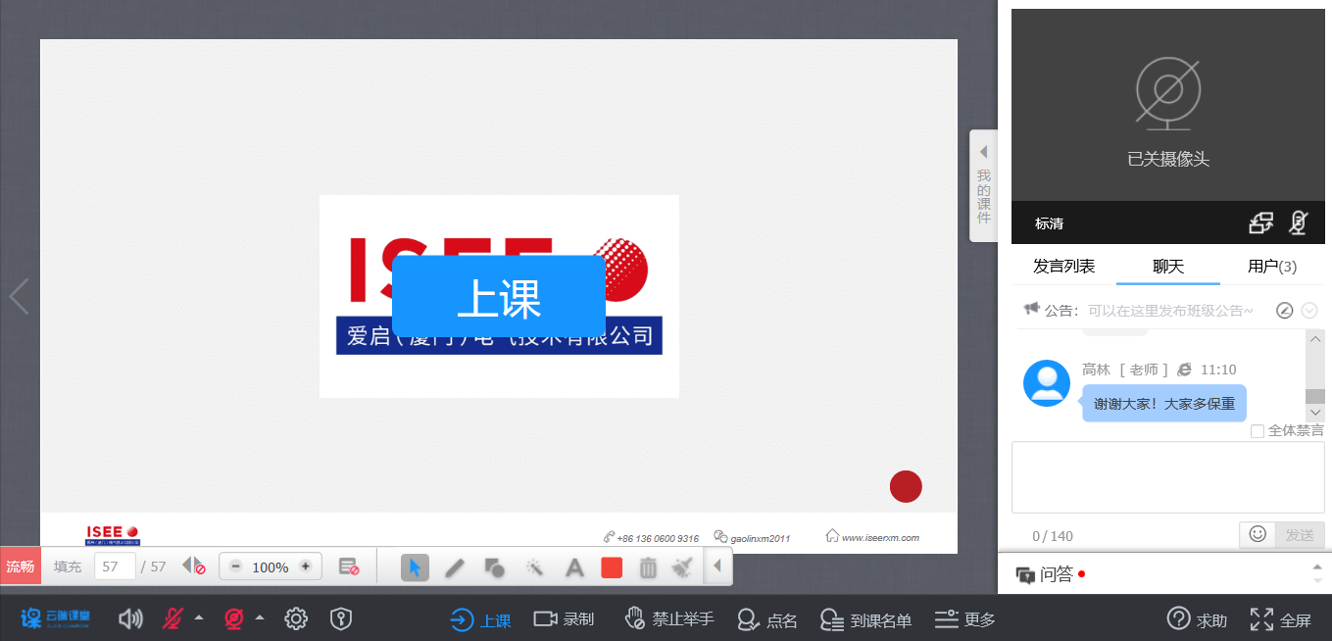The width and height of the screenshot is (1332, 641).
Task: Toggle the disabled camera in bottom bar
Action: (x=233, y=619)
